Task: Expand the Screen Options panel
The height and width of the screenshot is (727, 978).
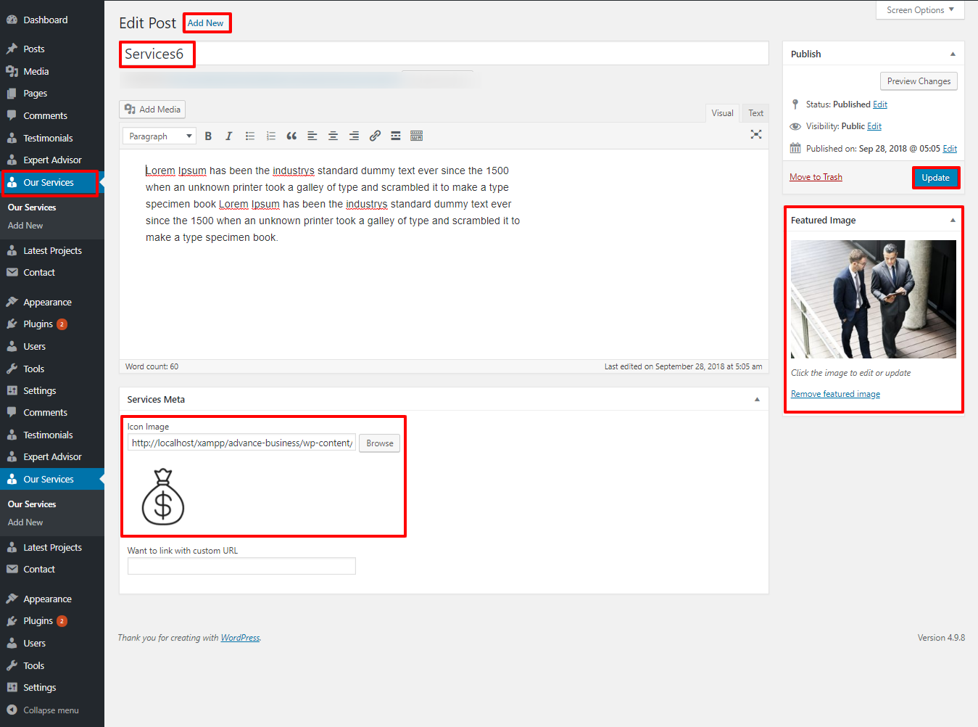Action: coord(919,10)
